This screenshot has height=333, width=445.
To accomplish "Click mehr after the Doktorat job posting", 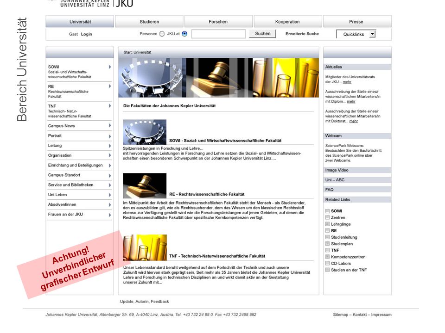I will coord(354,121).
